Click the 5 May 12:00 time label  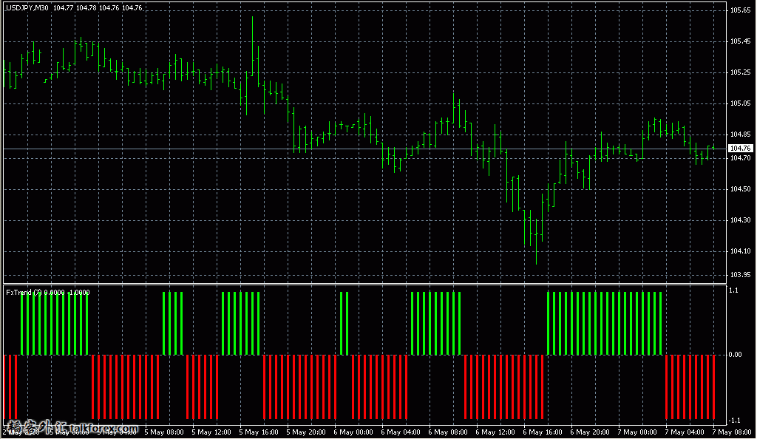point(211,432)
